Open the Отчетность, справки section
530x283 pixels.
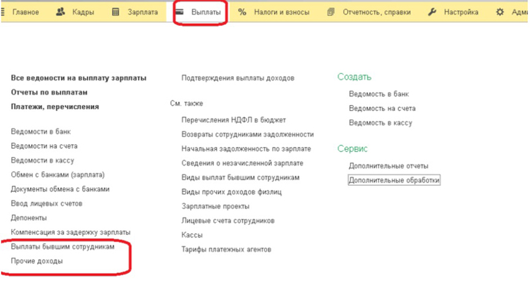click(x=377, y=12)
